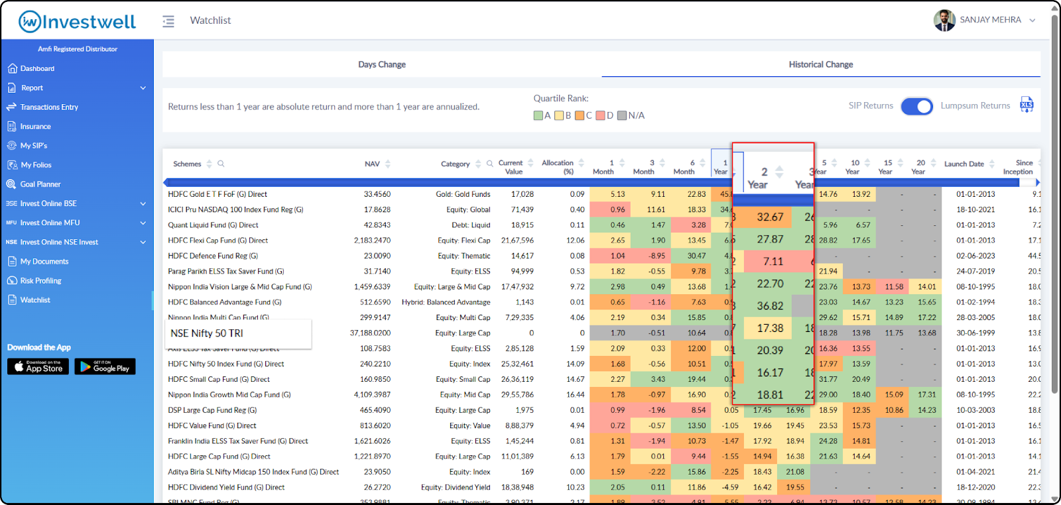Click the Investwell logo
The height and width of the screenshot is (505, 1061).
tap(77, 21)
